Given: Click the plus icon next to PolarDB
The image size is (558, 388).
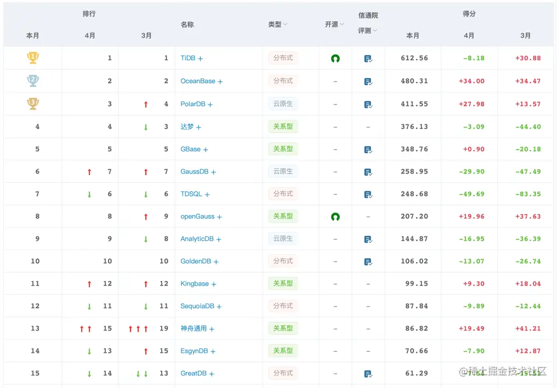Looking at the screenshot, I should coord(210,105).
